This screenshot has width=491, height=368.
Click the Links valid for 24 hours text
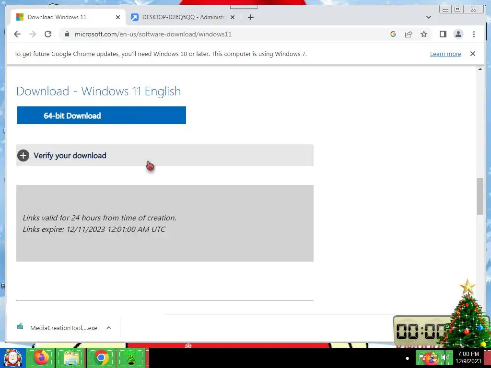[99, 218]
